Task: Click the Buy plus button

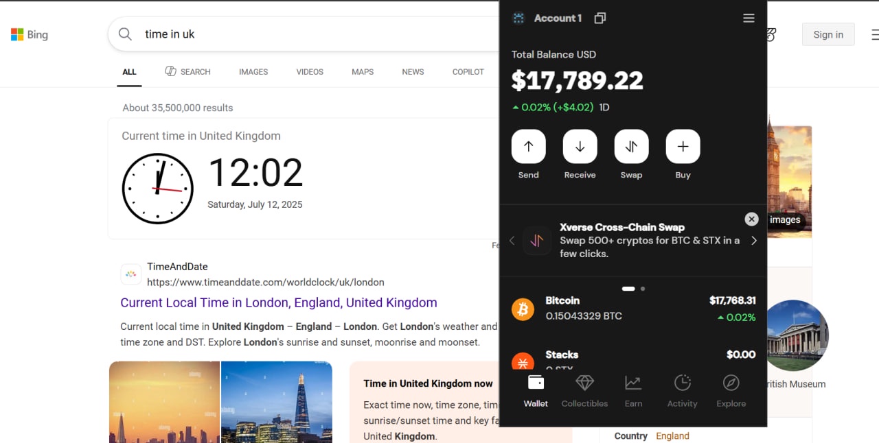Action: pos(683,147)
